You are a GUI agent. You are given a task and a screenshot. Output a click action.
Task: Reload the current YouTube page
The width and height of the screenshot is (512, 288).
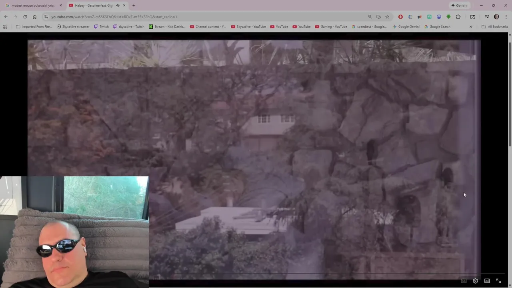(25, 17)
